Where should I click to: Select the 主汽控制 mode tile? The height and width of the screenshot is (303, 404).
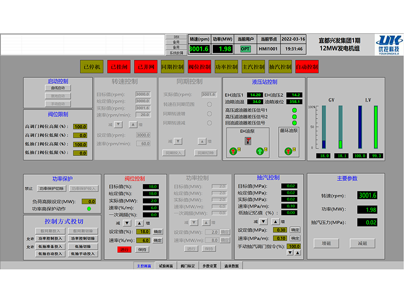tap(254, 67)
